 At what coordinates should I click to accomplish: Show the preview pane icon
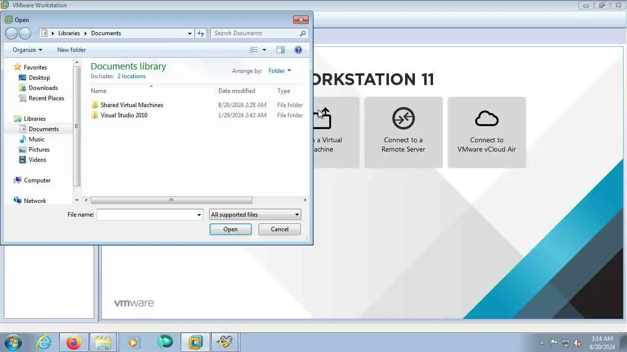[281, 50]
